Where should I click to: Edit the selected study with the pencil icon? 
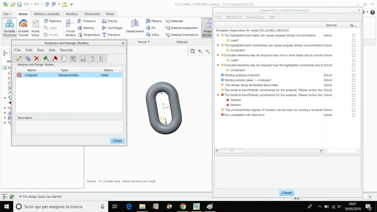click(x=19, y=59)
